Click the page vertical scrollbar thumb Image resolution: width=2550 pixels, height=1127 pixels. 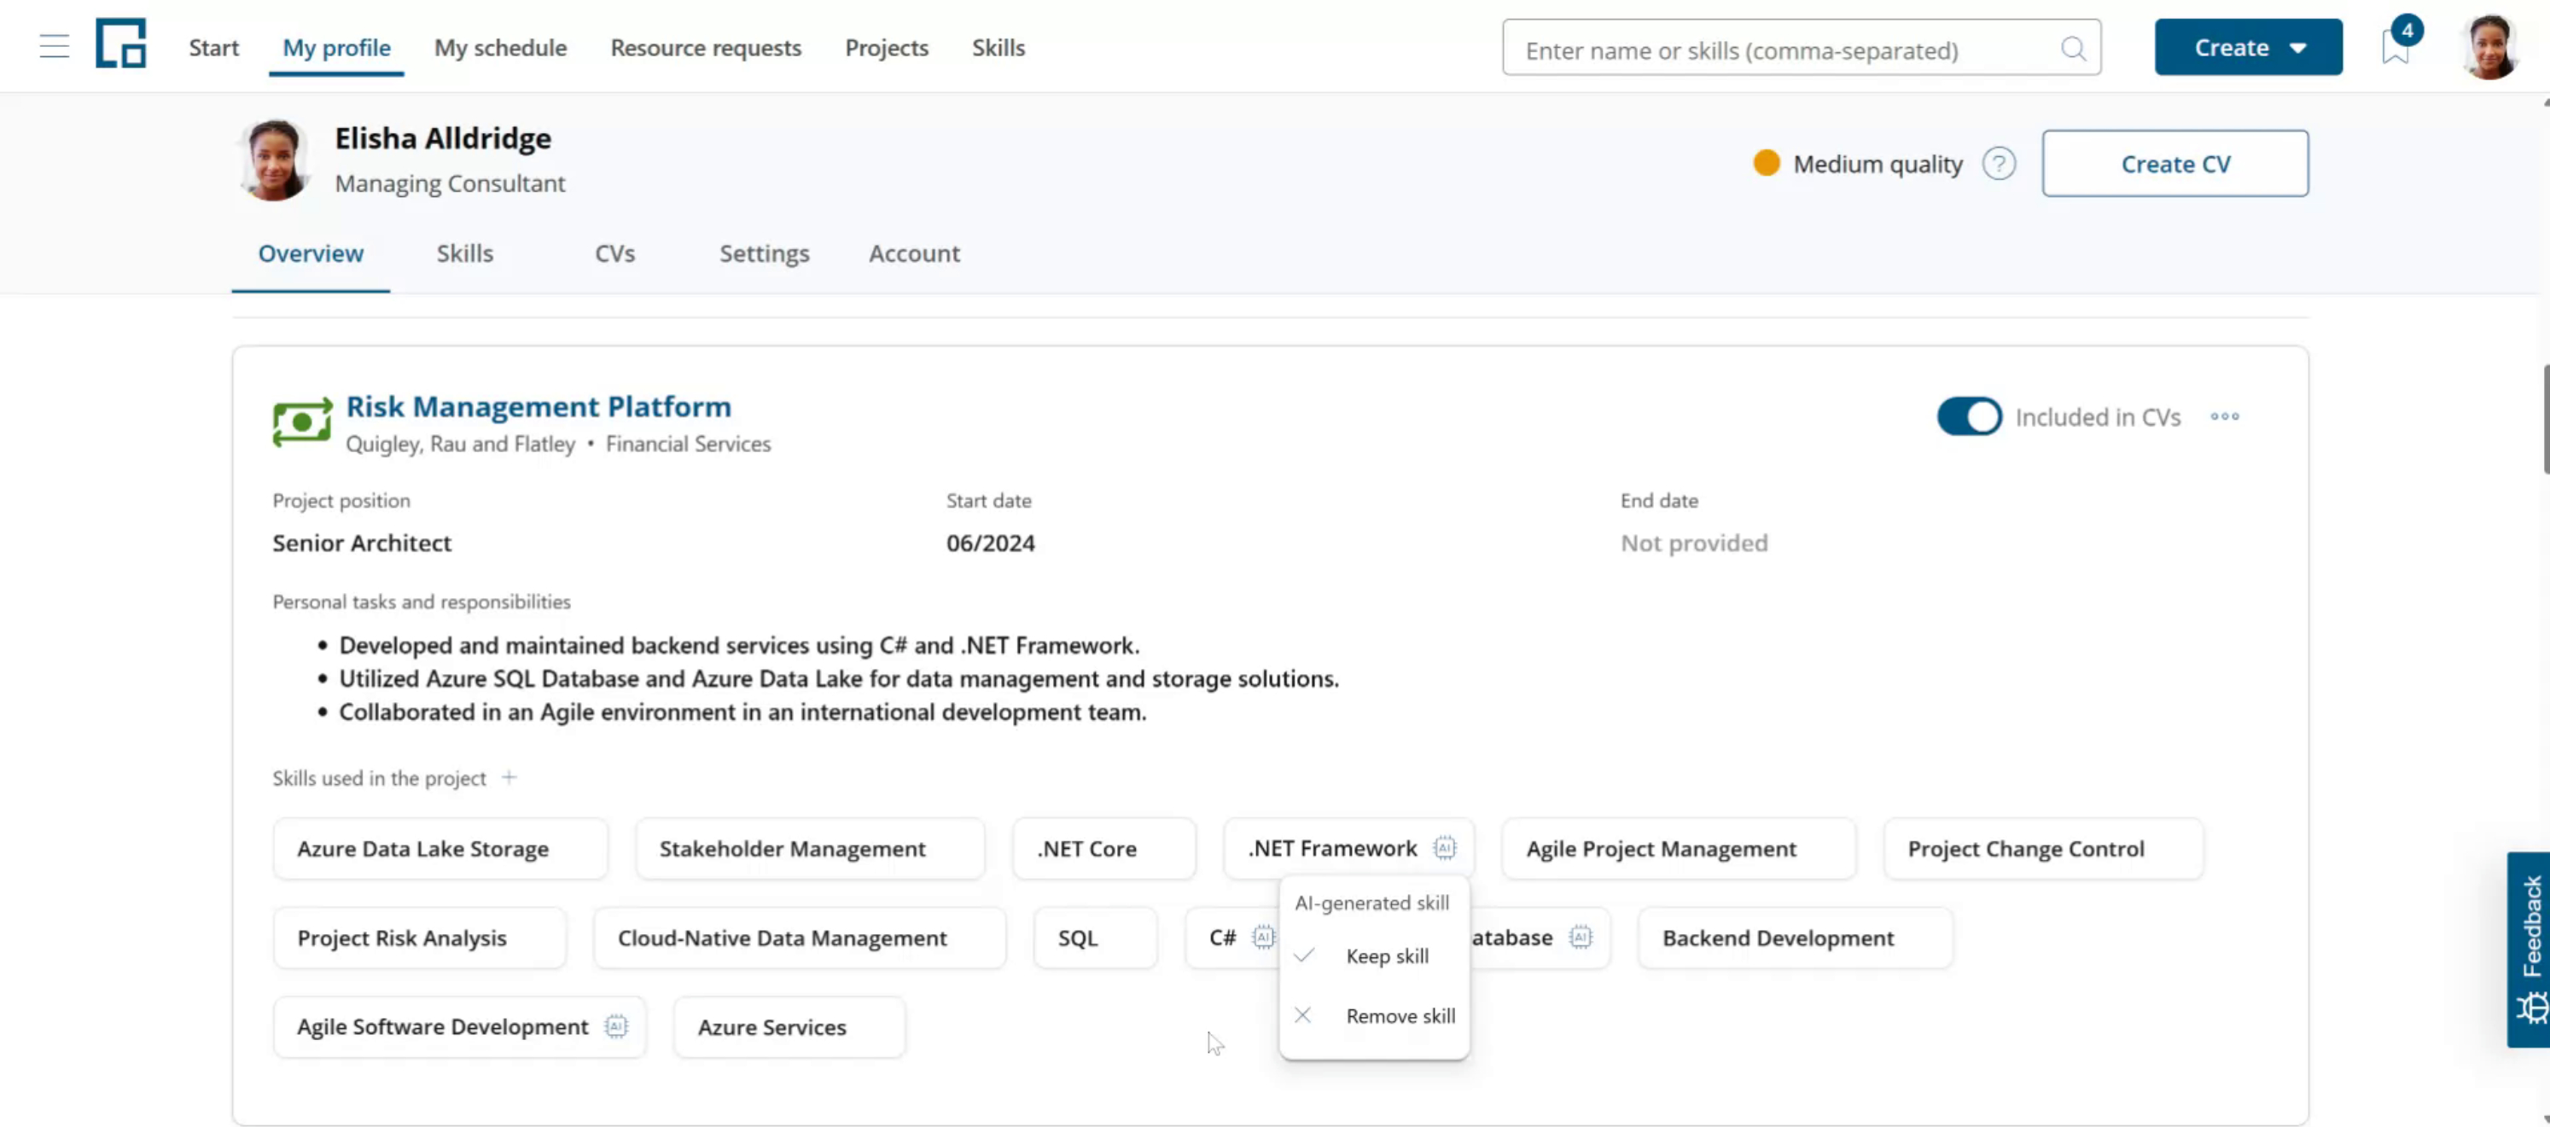2545,420
